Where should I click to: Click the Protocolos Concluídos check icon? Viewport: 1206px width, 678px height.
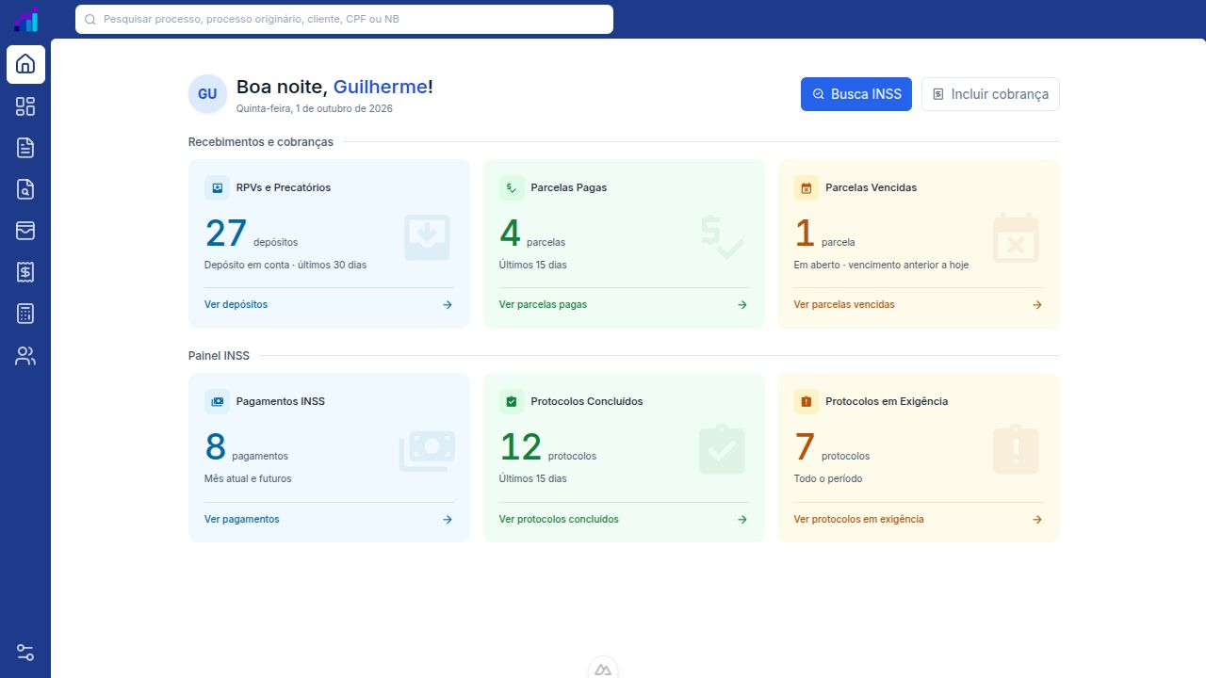(x=512, y=401)
